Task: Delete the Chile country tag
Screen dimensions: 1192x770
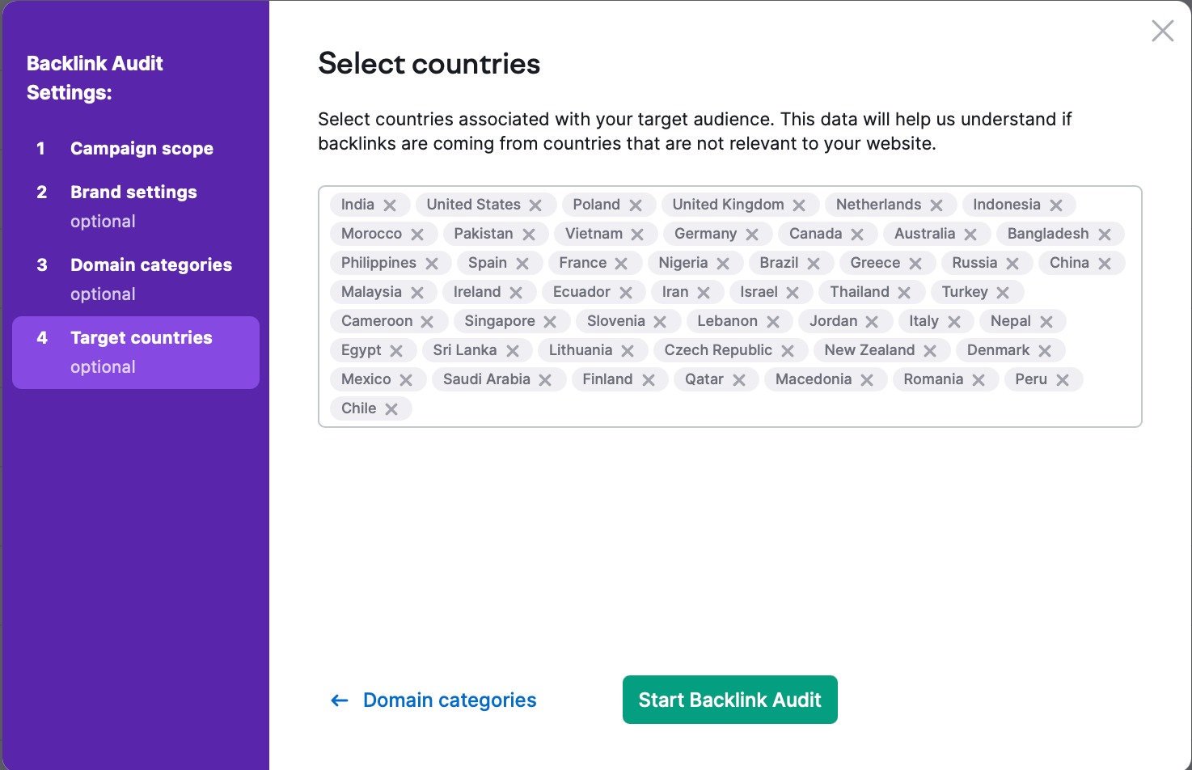Action: click(x=391, y=409)
